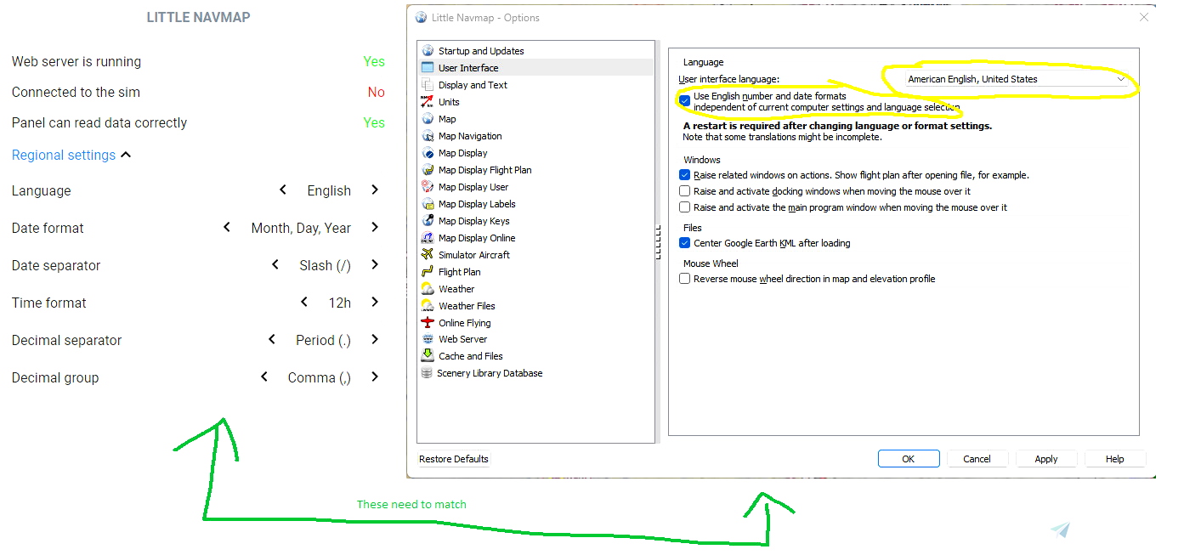The image size is (1184, 555).
Task: Click the Online Flying red plane icon
Action: 428,323
